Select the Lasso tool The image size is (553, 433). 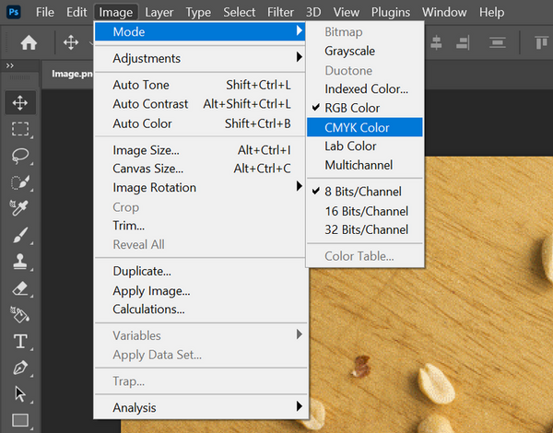point(20,156)
